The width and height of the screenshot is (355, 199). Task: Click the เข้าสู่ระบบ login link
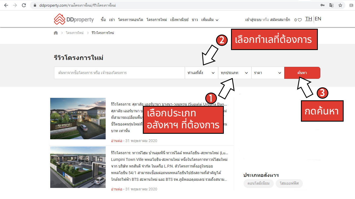pos(253,20)
